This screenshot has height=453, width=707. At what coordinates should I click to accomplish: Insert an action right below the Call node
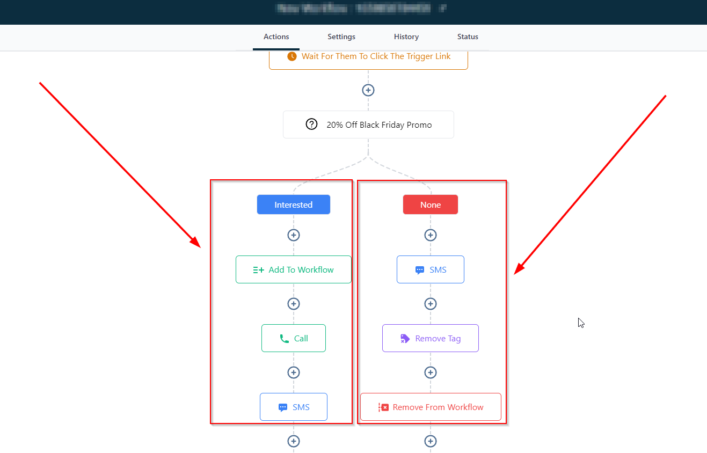coord(293,372)
